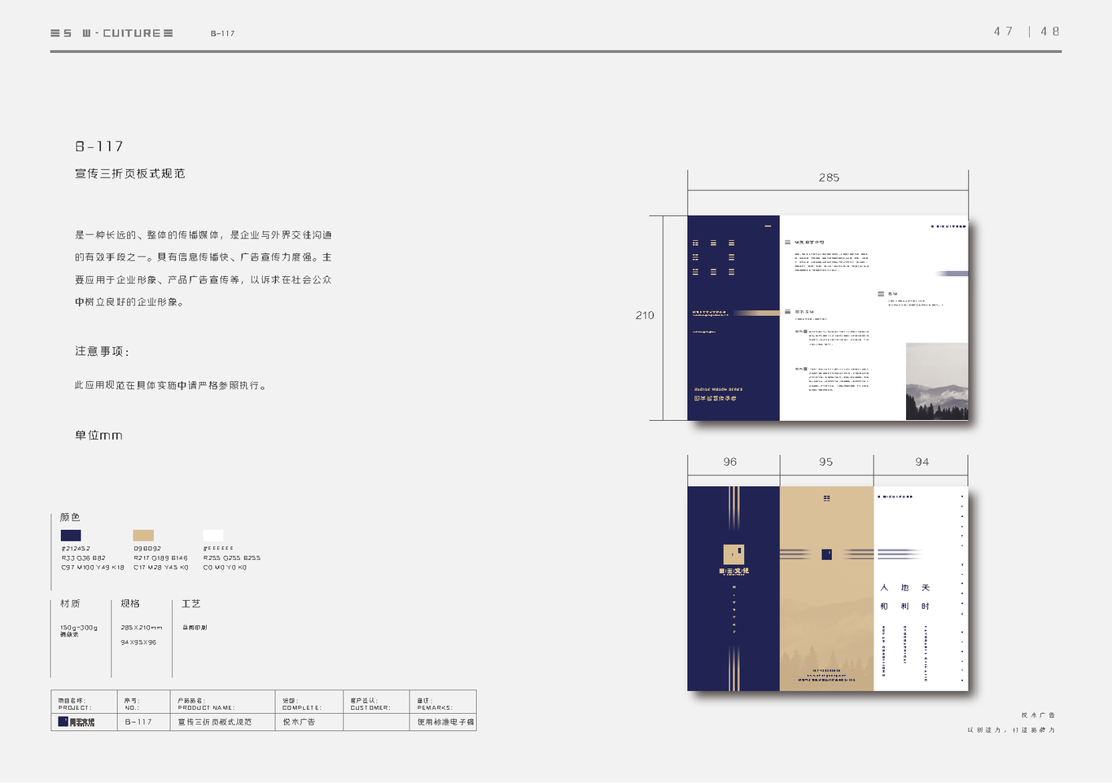Click the '工艺' section label
The image size is (1112, 784).
click(191, 603)
